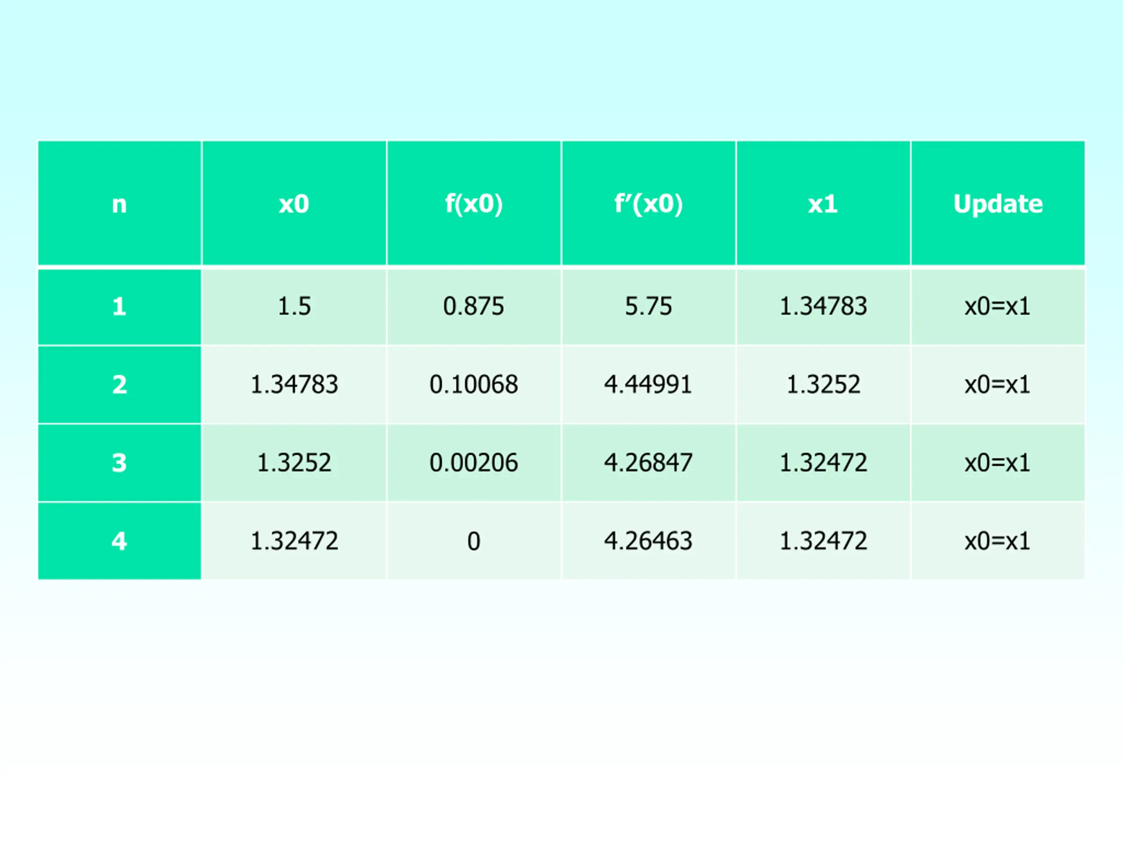
Task: Select the 'x0' column header
Action: pyautogui.click(x=294, y=204)
